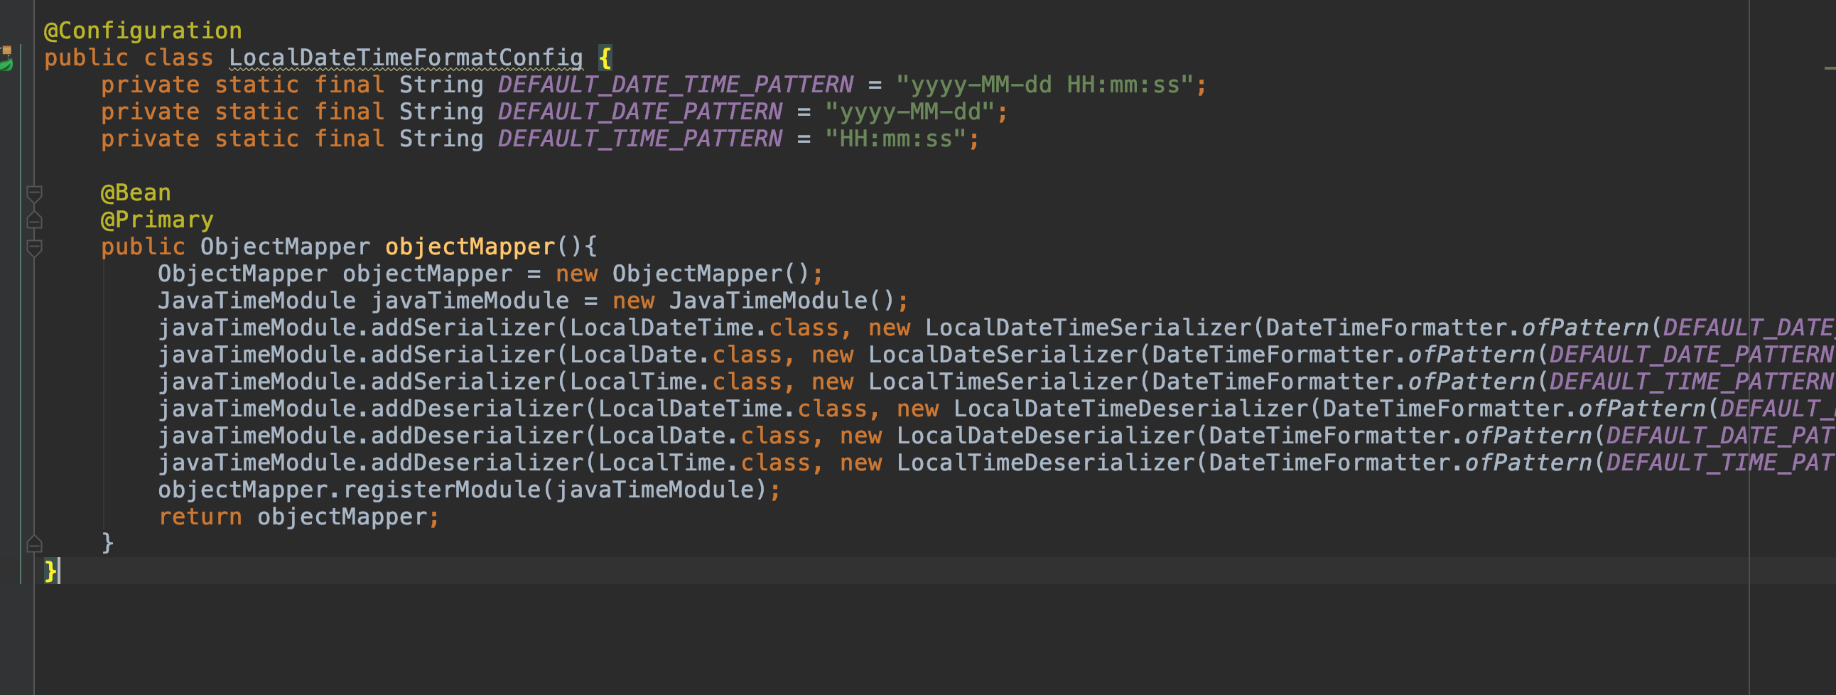Click new JavaTimeModule() constructor call
Viewport: 1836px width, 695px height.
point(753,301)
